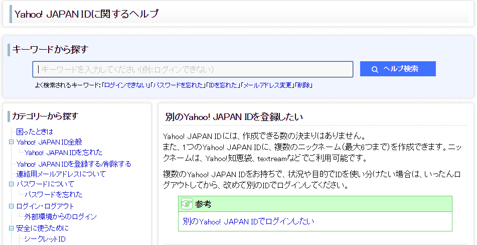The width and height of the screenshot is (477, 245).
Task: Open the シークレットID tree item
Action: [x=45, y=239]
